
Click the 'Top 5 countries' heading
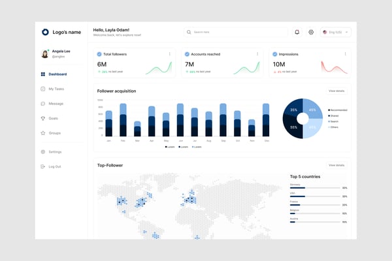pyautogui.click(x=305, y=176)
